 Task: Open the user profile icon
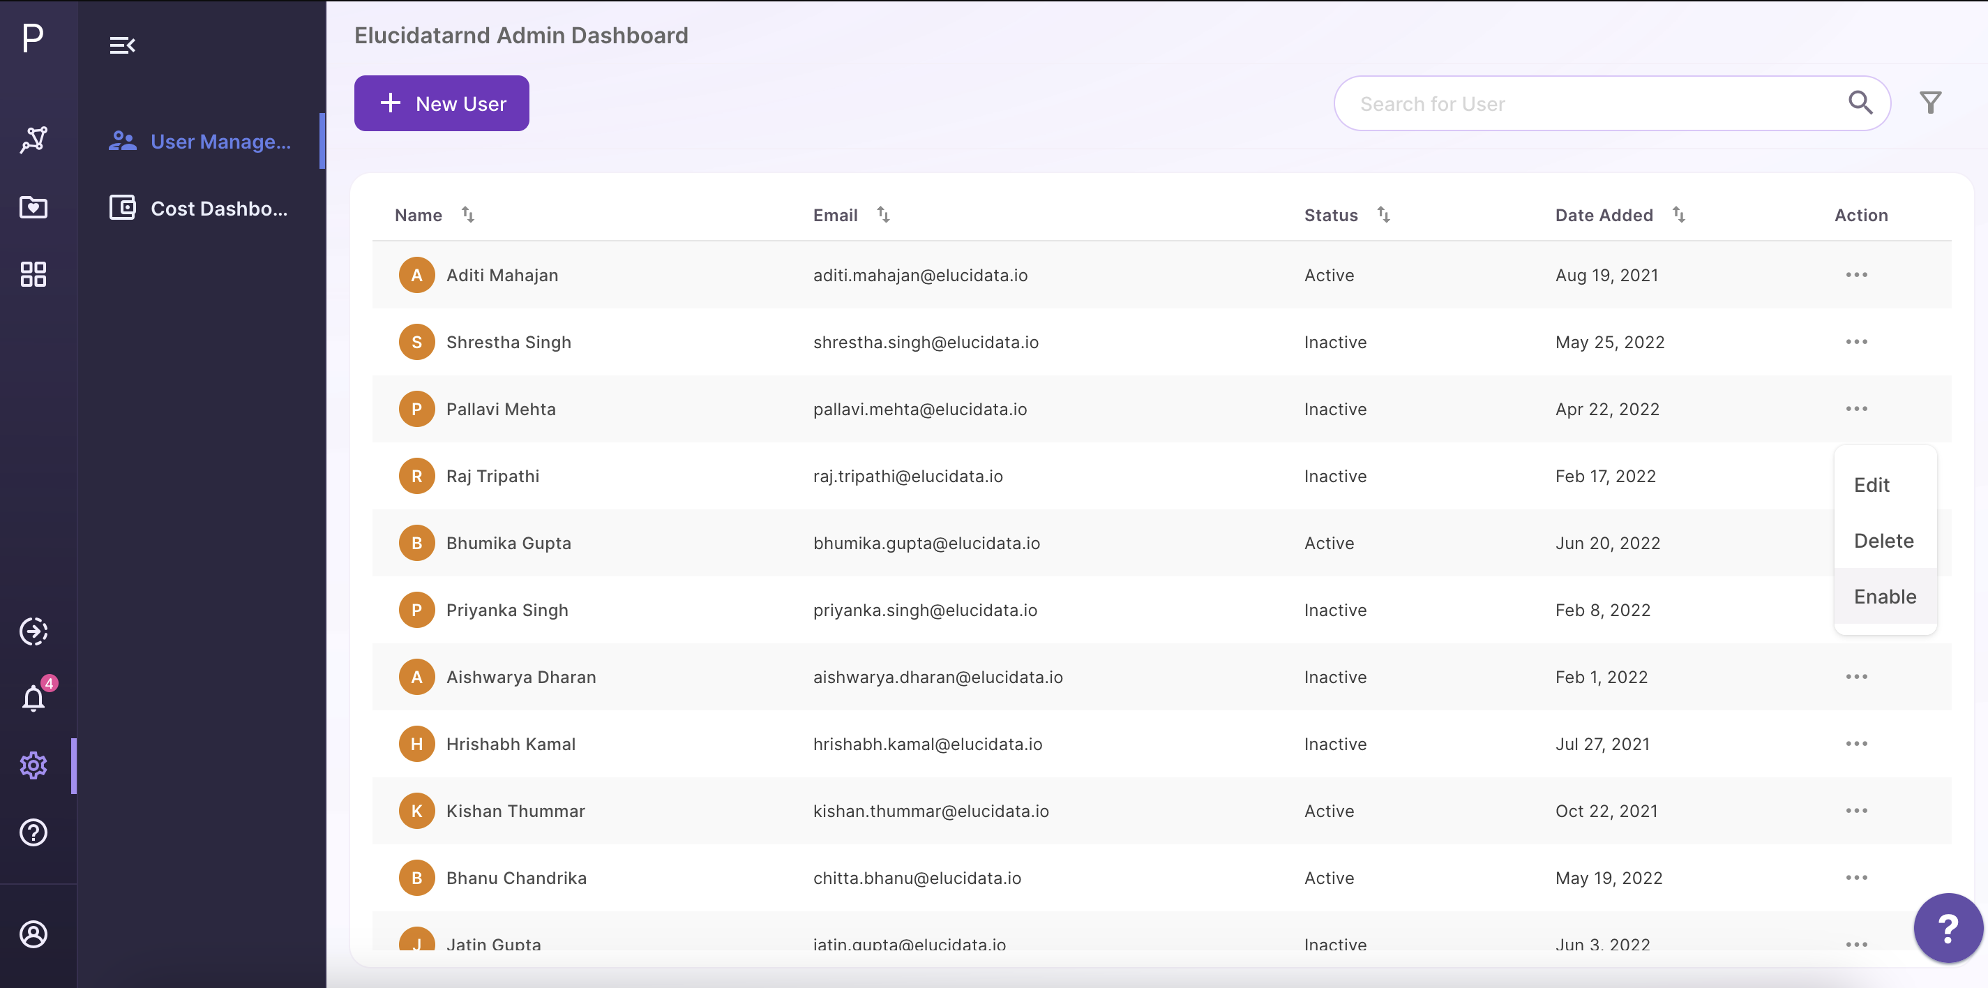33,934
